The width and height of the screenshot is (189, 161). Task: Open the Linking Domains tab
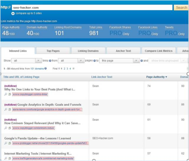(88, 51)
